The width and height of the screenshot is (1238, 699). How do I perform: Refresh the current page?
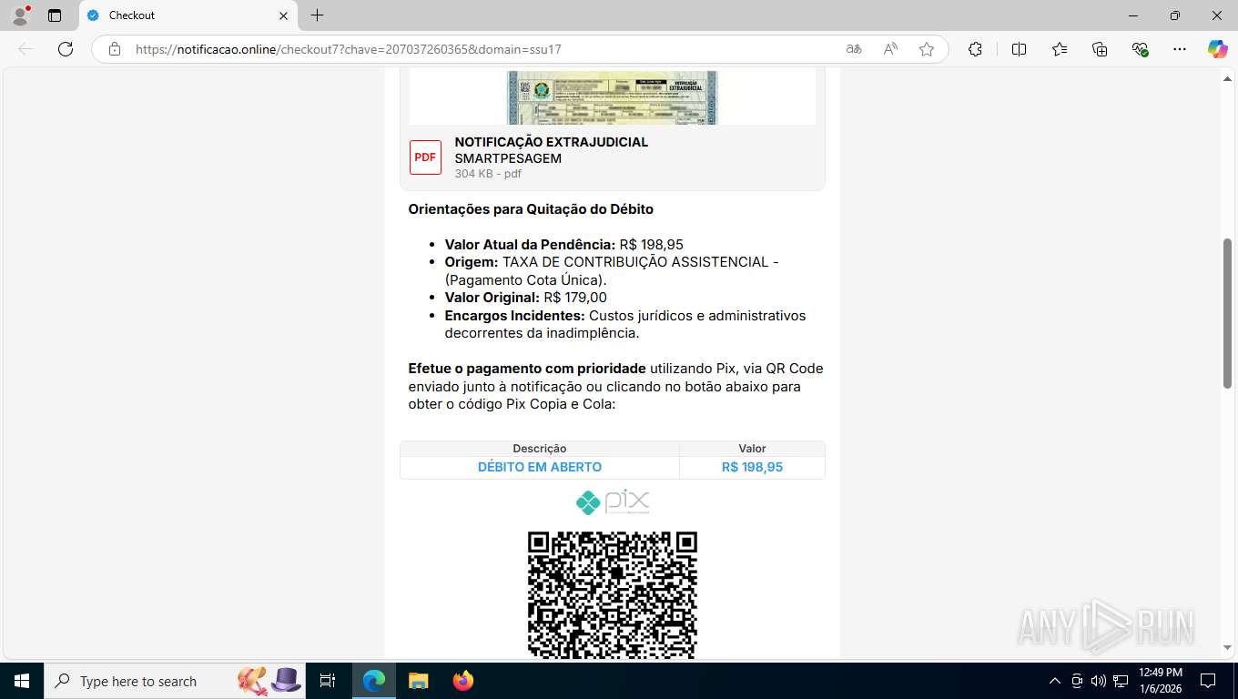coord(66,49)
